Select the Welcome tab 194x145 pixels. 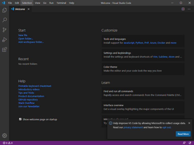(20, 9)
